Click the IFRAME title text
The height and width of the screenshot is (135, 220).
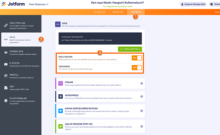tap(69, 82)
